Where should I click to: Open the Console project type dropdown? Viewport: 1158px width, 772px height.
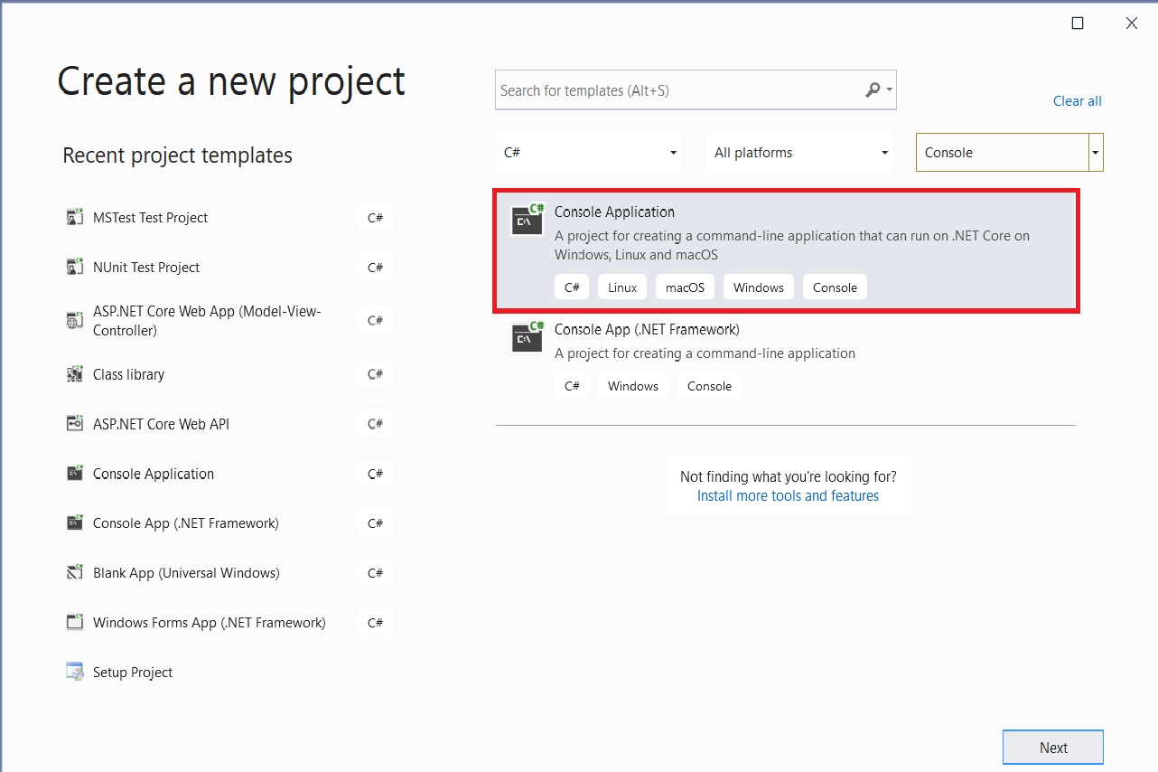click(x=1009, y=153)
